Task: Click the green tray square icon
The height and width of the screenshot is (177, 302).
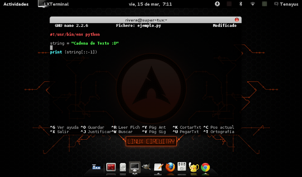Action: point(264,4)
